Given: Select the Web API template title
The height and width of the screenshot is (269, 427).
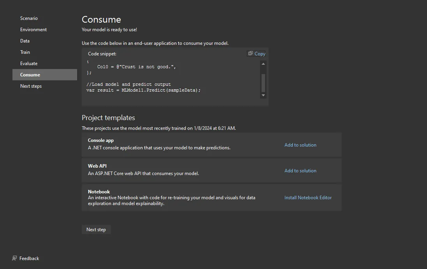Looking at the screenshot, I should click(x=97, y=166).
